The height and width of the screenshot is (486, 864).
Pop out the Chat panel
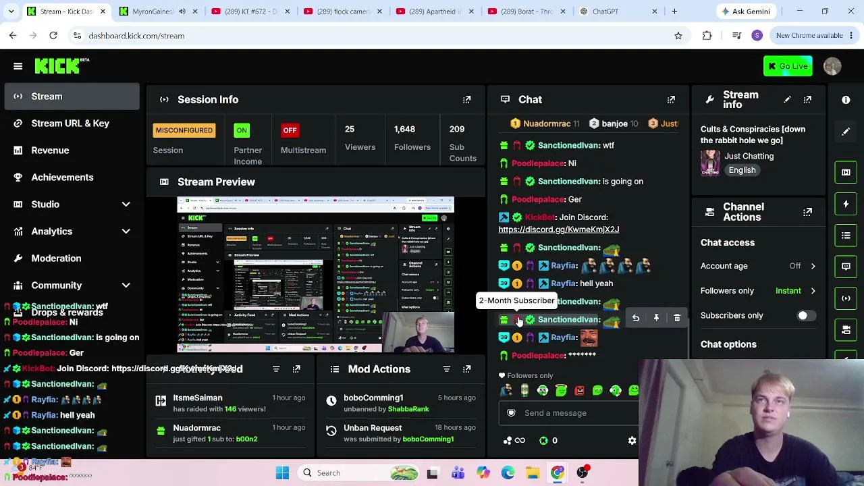point(671,100)
